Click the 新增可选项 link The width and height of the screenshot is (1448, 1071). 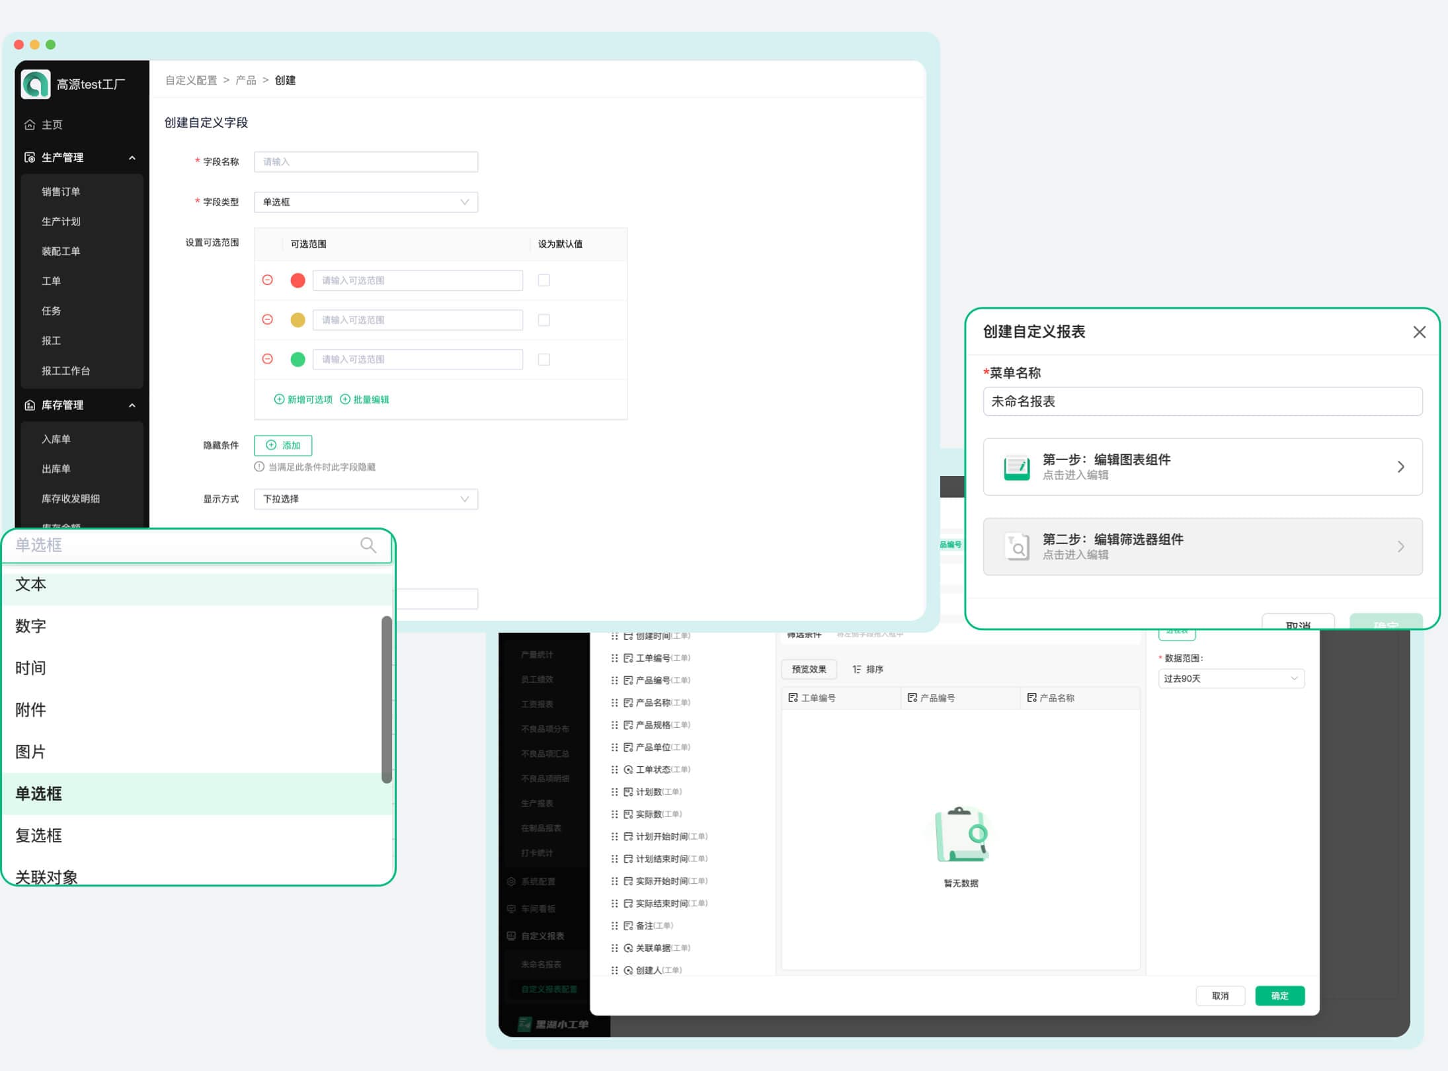point(303,399)
